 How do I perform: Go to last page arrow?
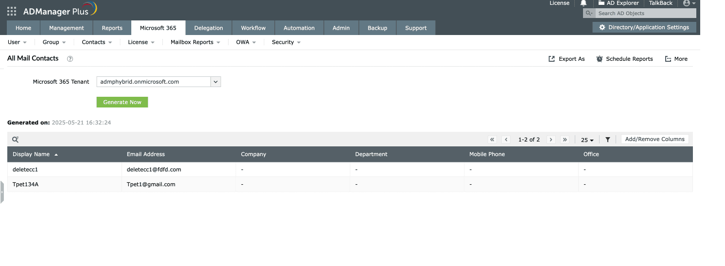tap(565, 140)
